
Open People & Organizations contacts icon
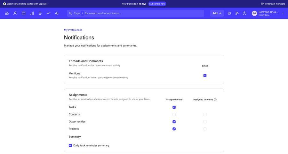tap(15, 13)
